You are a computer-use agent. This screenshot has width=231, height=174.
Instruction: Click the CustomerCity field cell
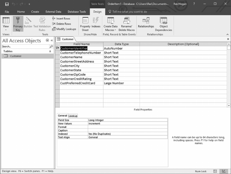[81, 66]
